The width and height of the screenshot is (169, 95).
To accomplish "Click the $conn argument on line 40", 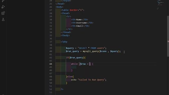I will 103,51.
